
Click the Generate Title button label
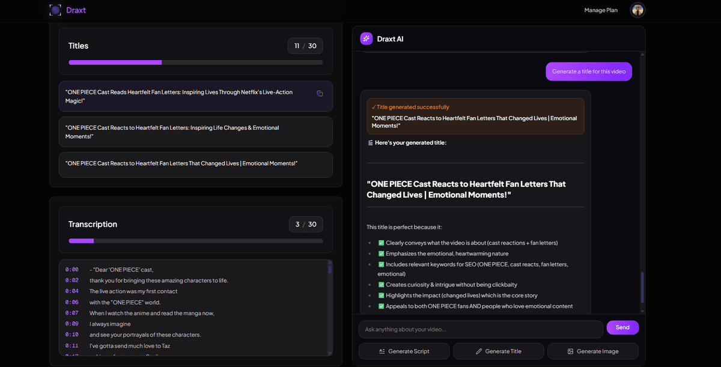(503, 351)
